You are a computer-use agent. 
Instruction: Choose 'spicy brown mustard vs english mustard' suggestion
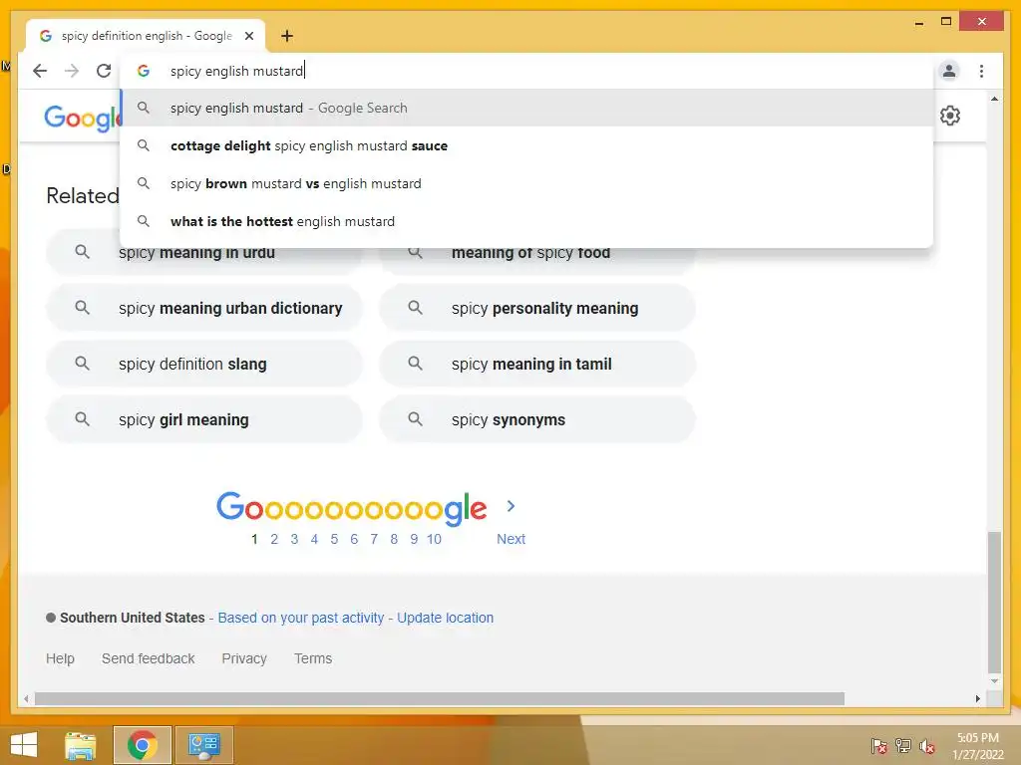click(526, 183)
